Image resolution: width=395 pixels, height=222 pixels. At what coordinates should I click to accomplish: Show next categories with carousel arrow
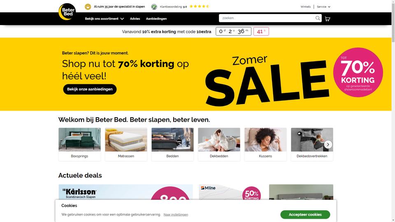[x=328, y=144]
